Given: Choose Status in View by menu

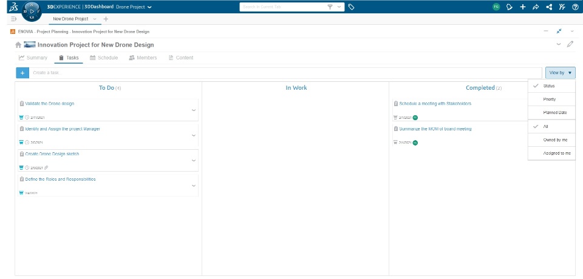Looking at the screenshot, I should coord(551,86).
